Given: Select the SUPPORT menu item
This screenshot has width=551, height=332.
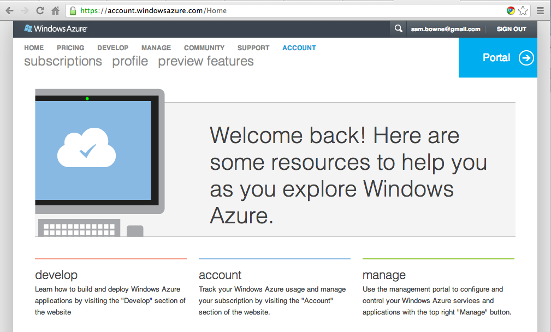Looking at the screenshot, I should [x=253, y=48].
